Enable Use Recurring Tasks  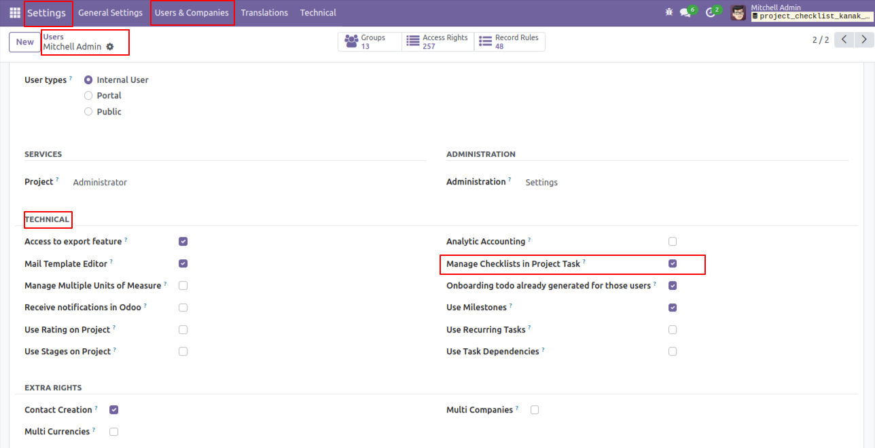pos(673,330)
